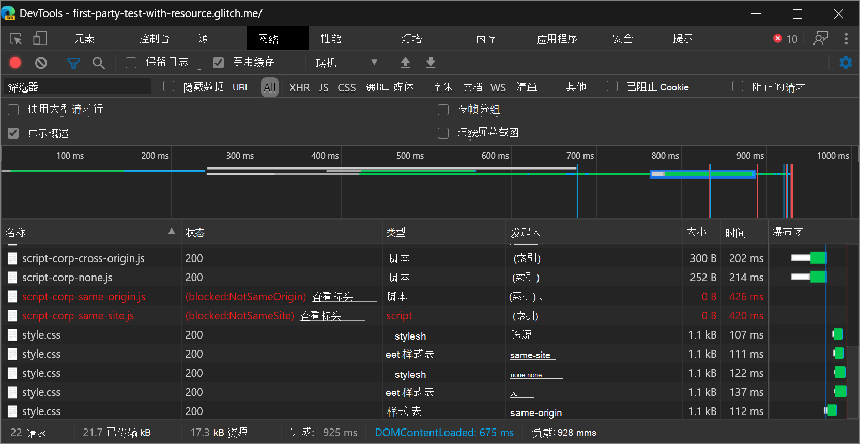Click the 300 B size cell
The width and height of the screenshot is (860, 444).
tap(703, 258)
